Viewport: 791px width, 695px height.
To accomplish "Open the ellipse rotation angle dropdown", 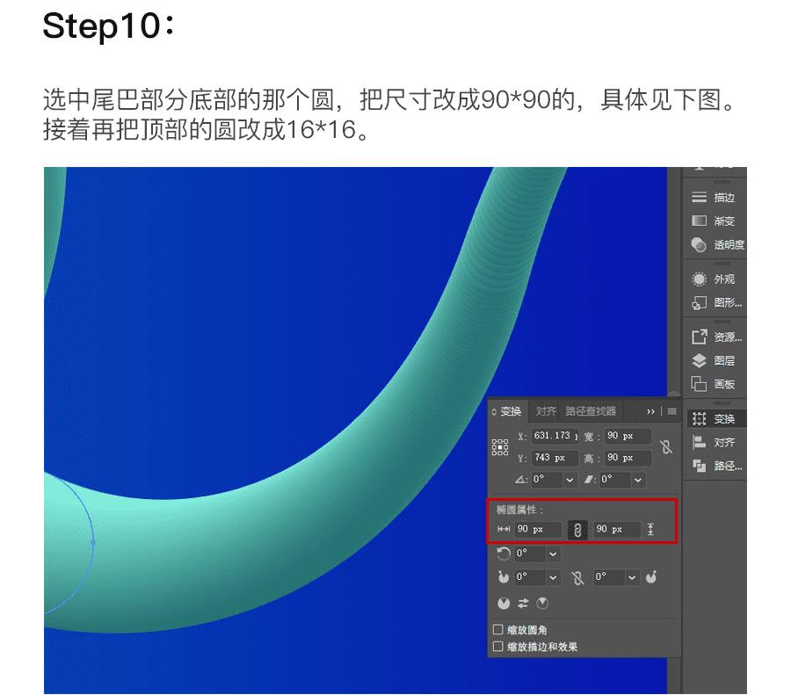I will [553, 554].
